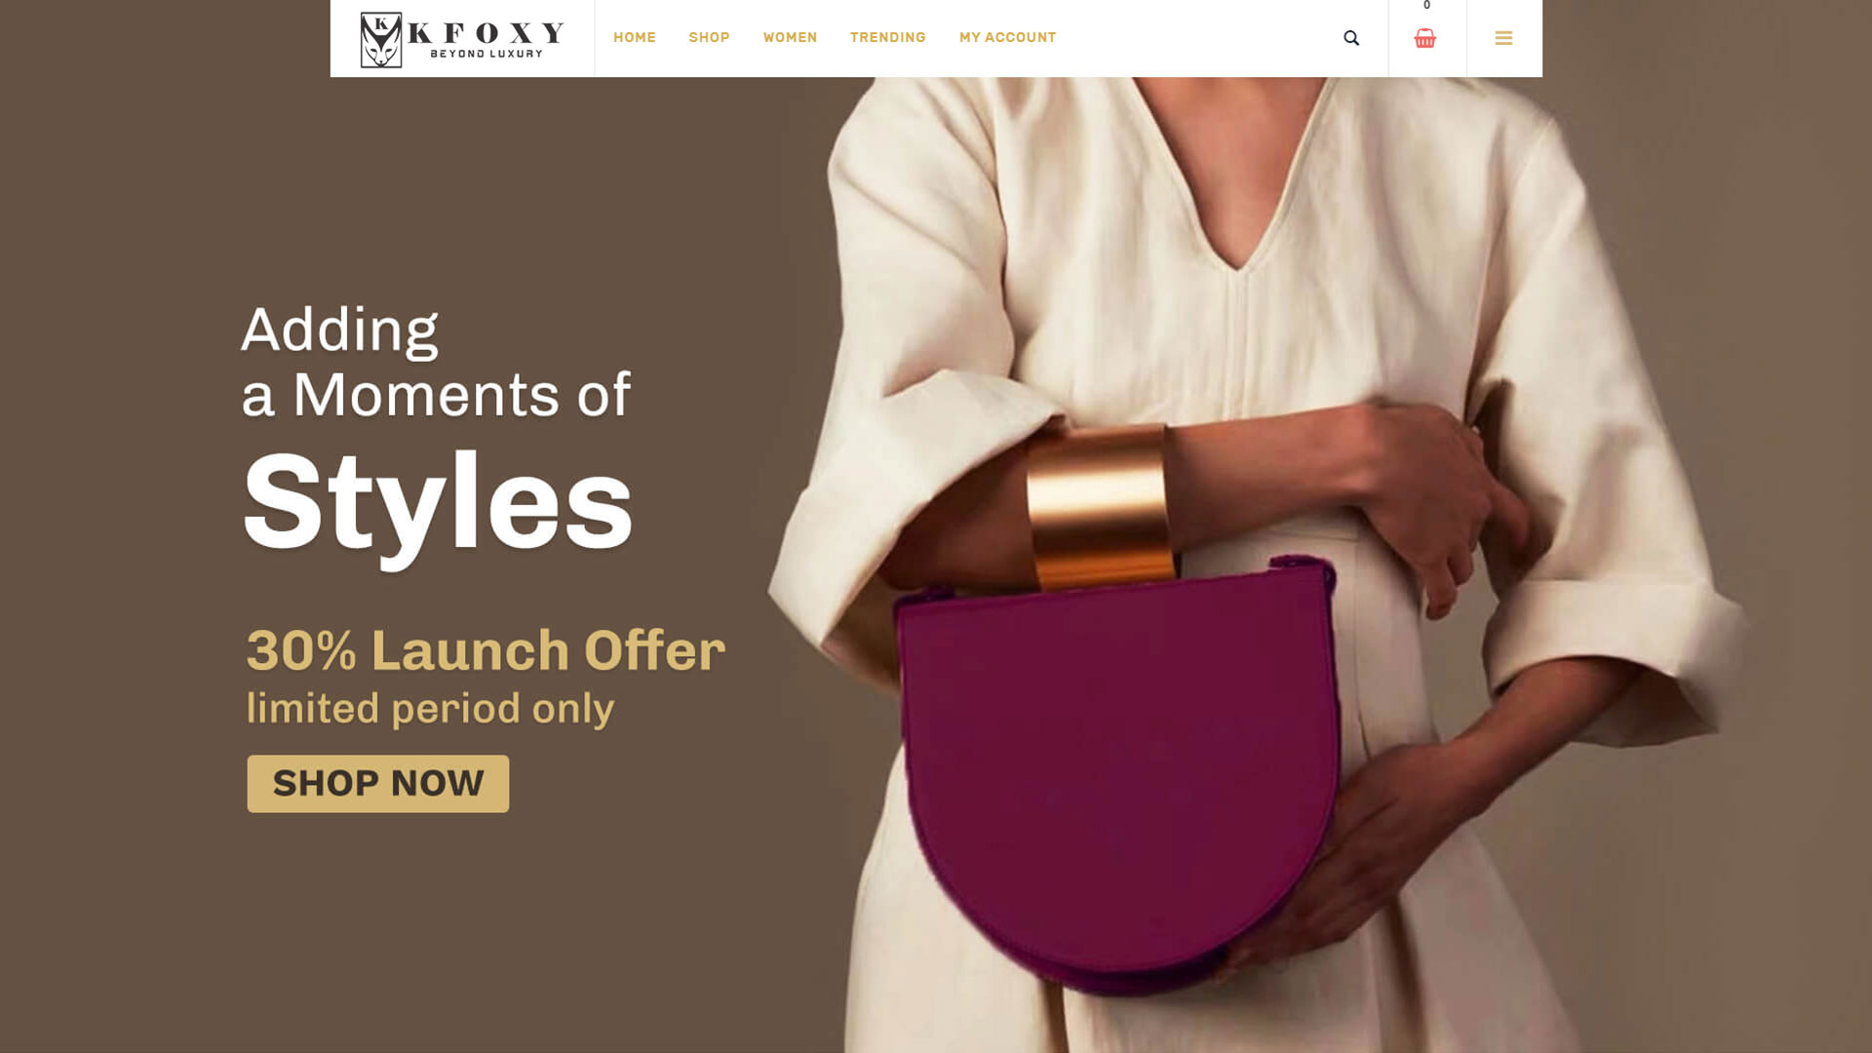The height and width of the screenshot is (1053, 1872).
Task: Open the hamburger menu icon
Action: [1503, 38]
